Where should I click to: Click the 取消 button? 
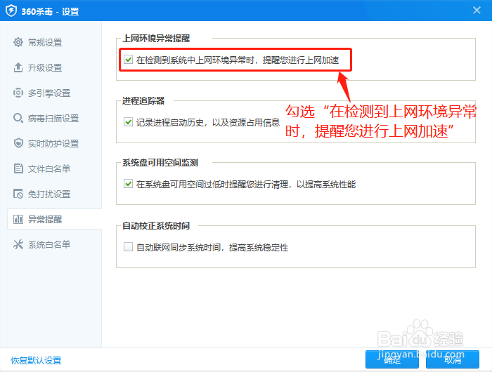[x=453, y=359]
